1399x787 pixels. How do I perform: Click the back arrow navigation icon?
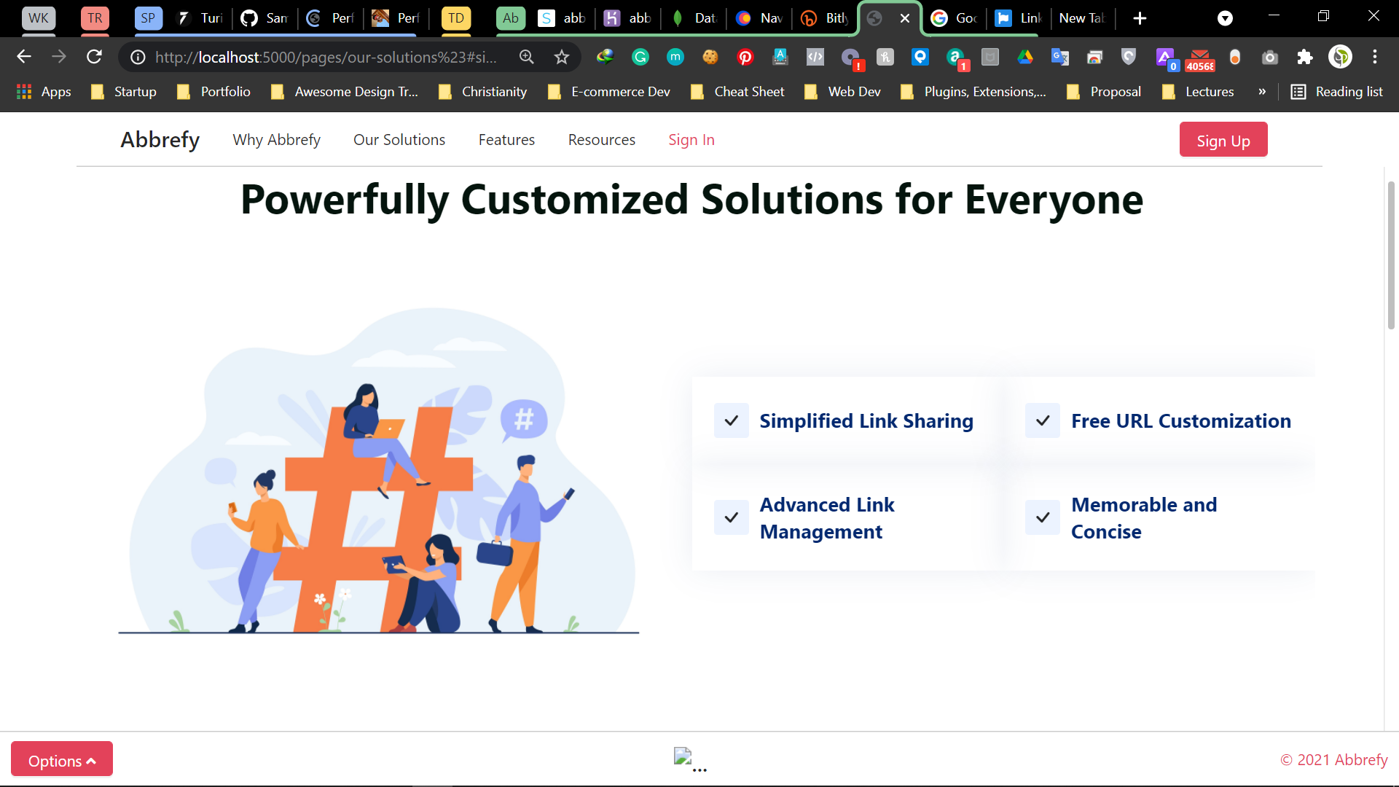pos(25,58)
